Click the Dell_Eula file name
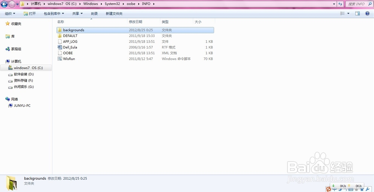This screenshot has width=374, height=192. (70, 47)
